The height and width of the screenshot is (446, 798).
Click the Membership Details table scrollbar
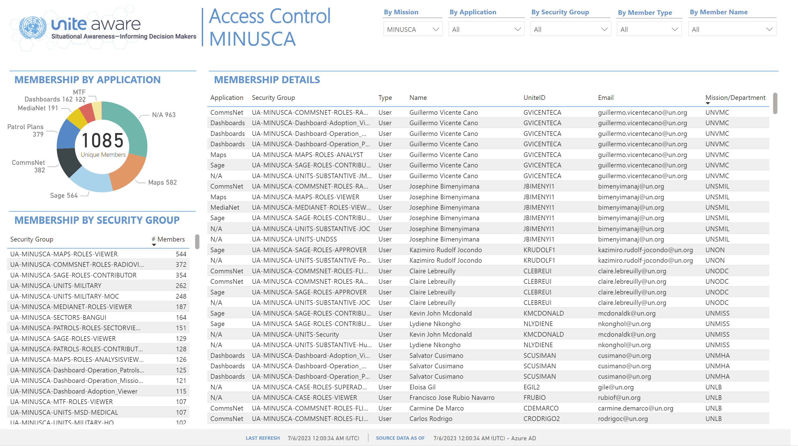pos(775,103)
